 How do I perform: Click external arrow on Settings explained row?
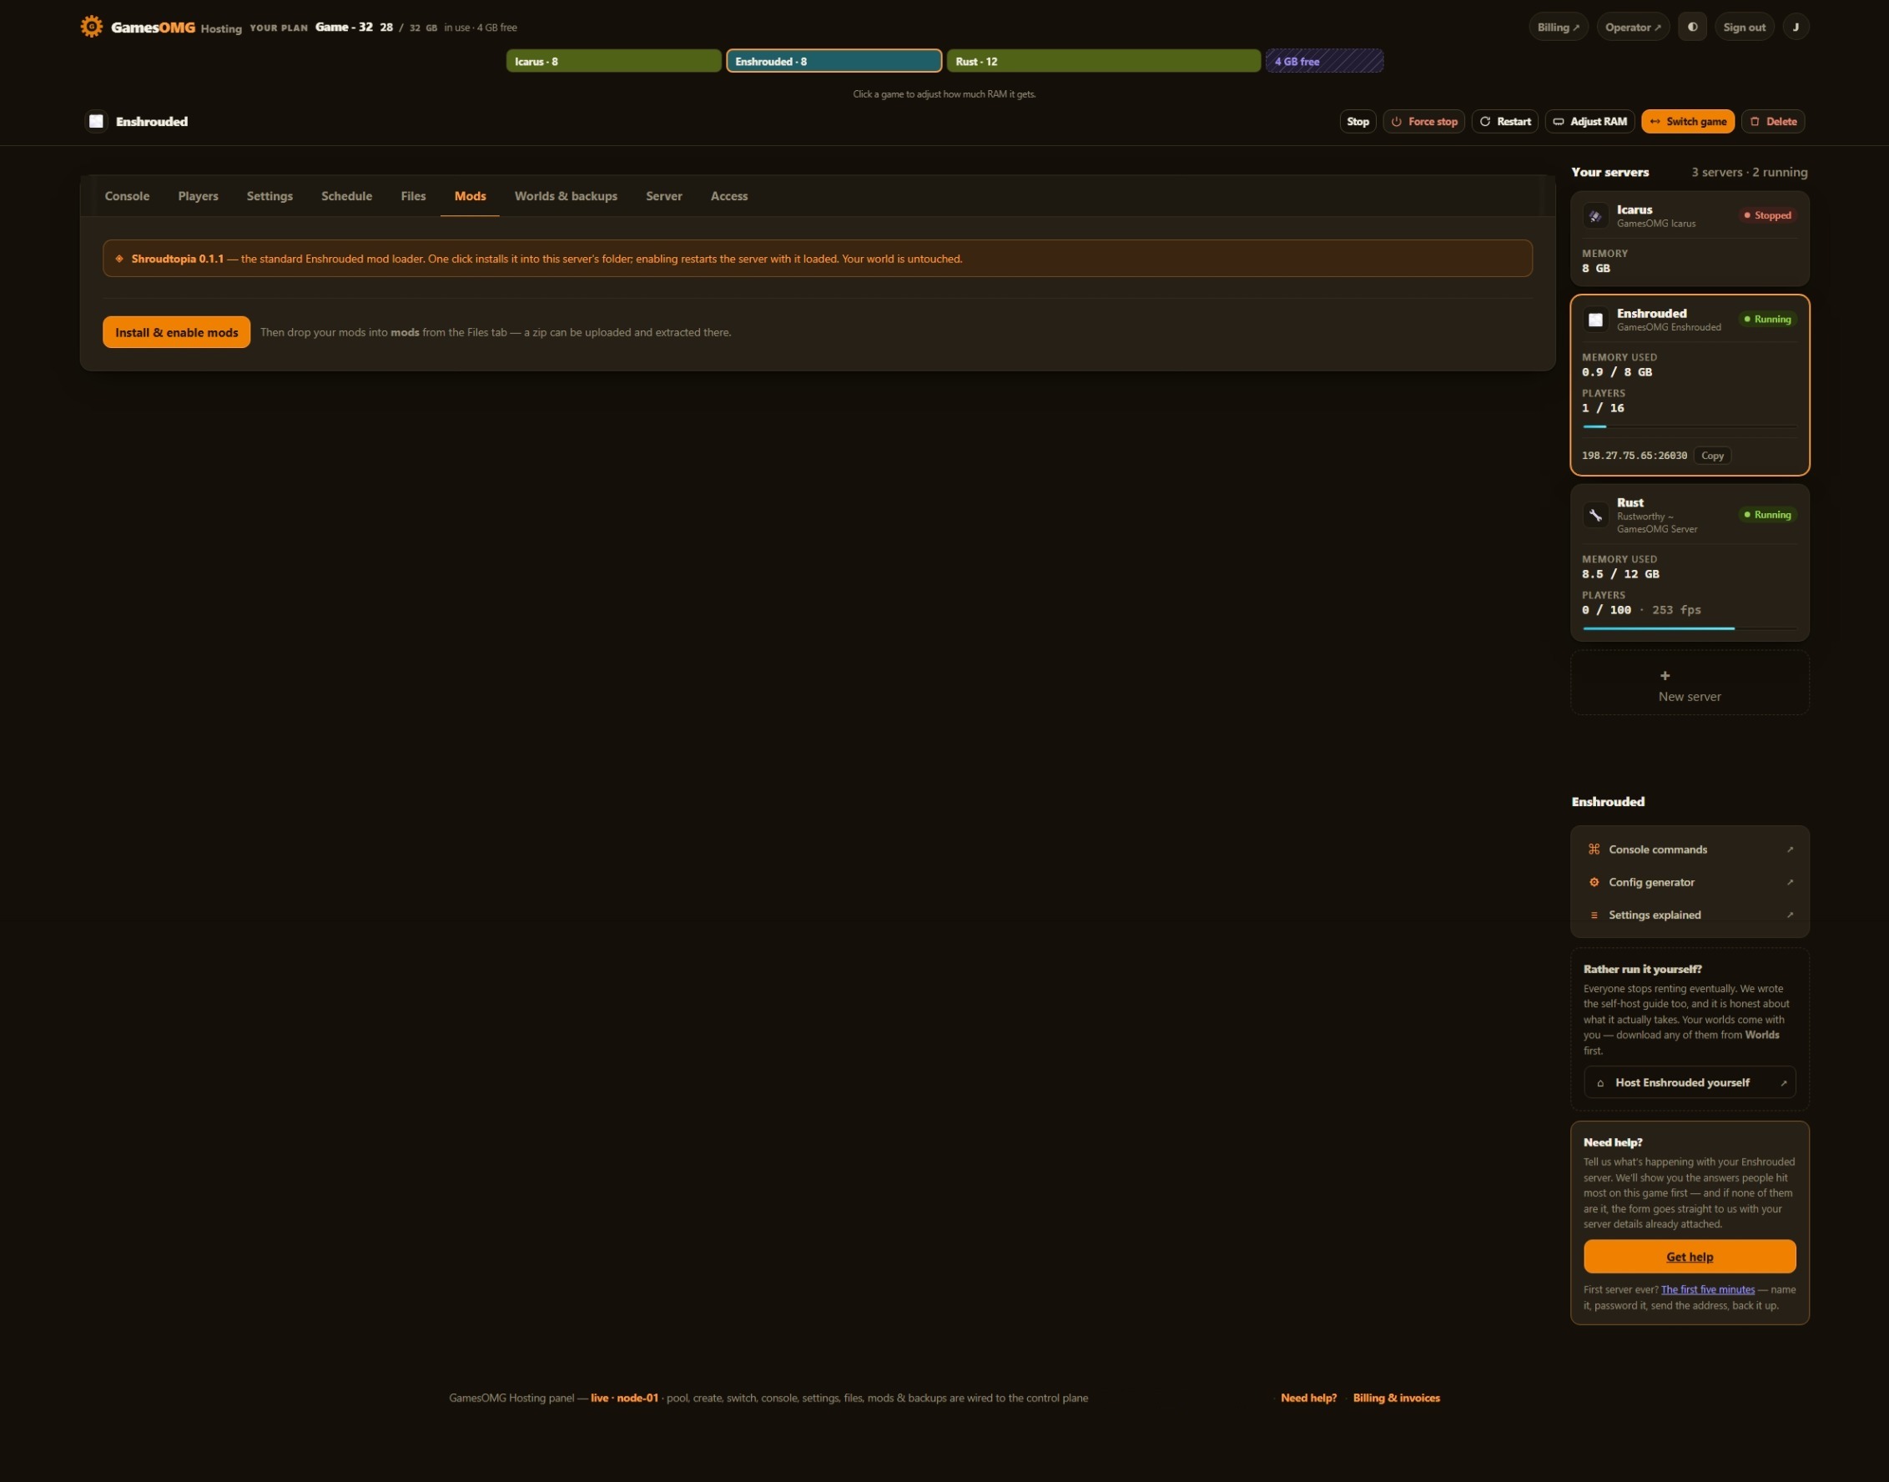(1789, 915)
